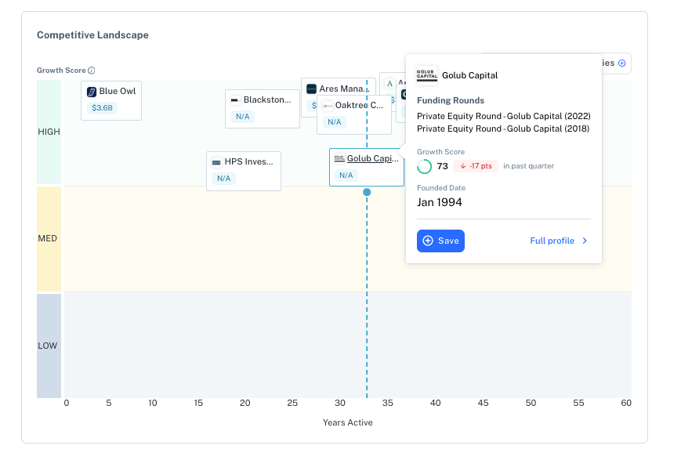Open the Oaktree Capital card title
The image size is (681, 460).
[359, 105]
